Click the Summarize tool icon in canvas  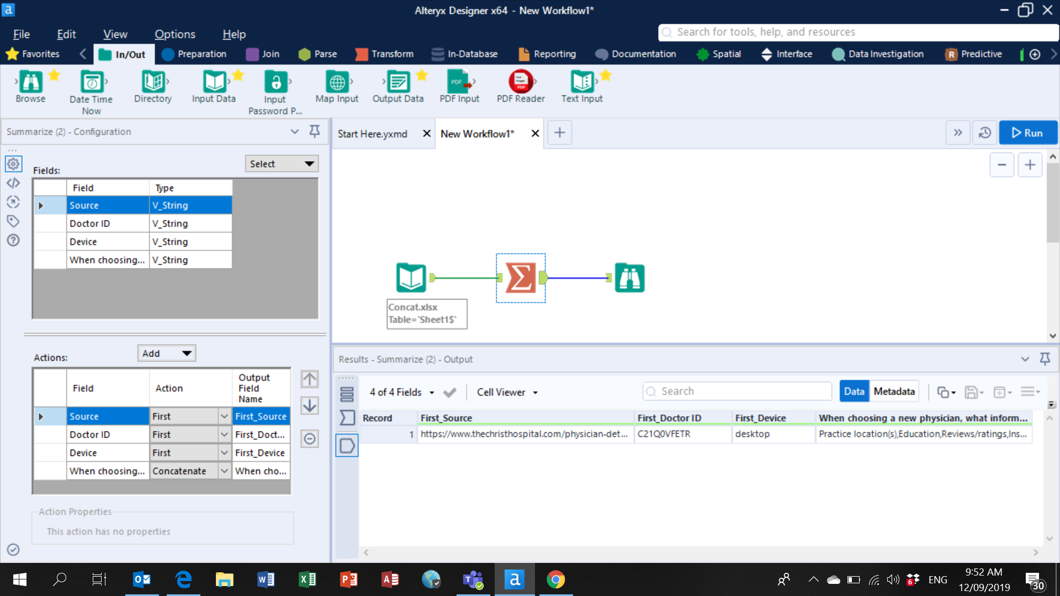[x=521, y=278]
